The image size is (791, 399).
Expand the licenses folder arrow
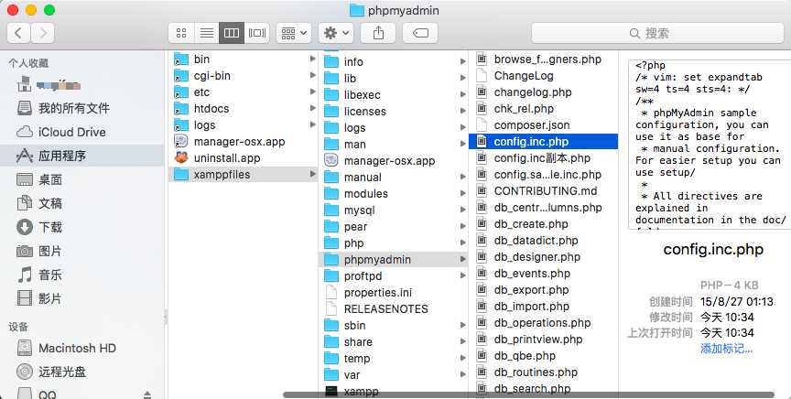[462, 111]
